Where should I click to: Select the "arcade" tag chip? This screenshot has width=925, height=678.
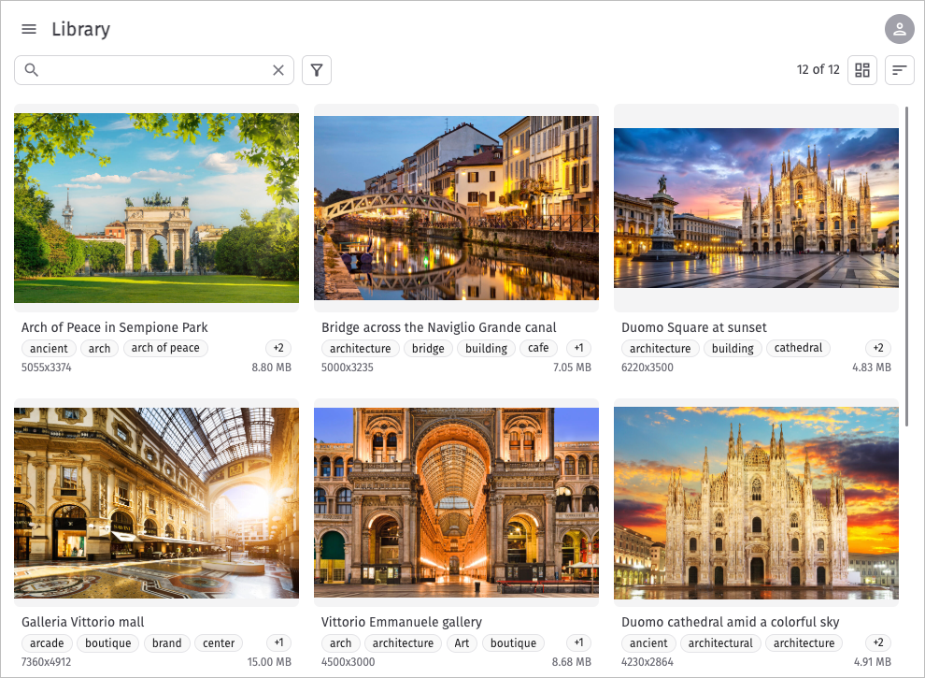[x=47, y=642]
